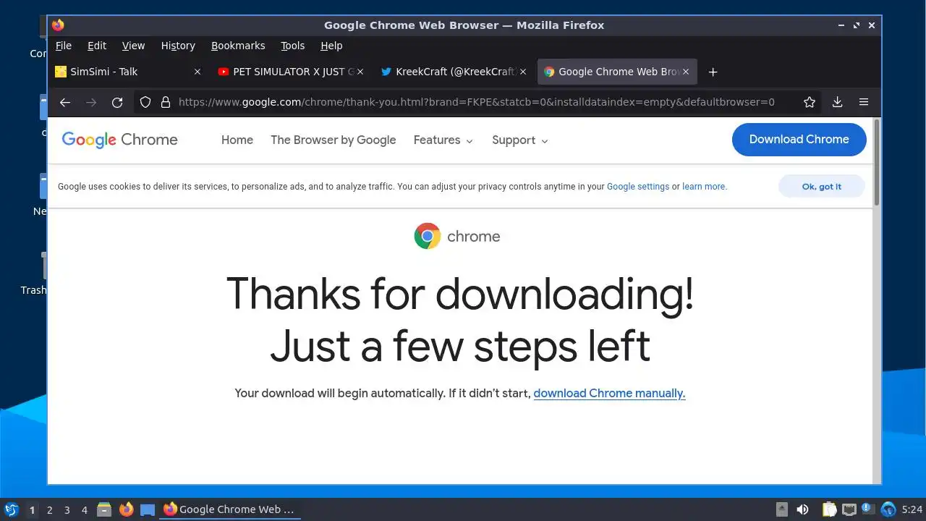Open the View menu
Image resolution: width=926 pixels, height=521 pixels.
pos(133,46)
